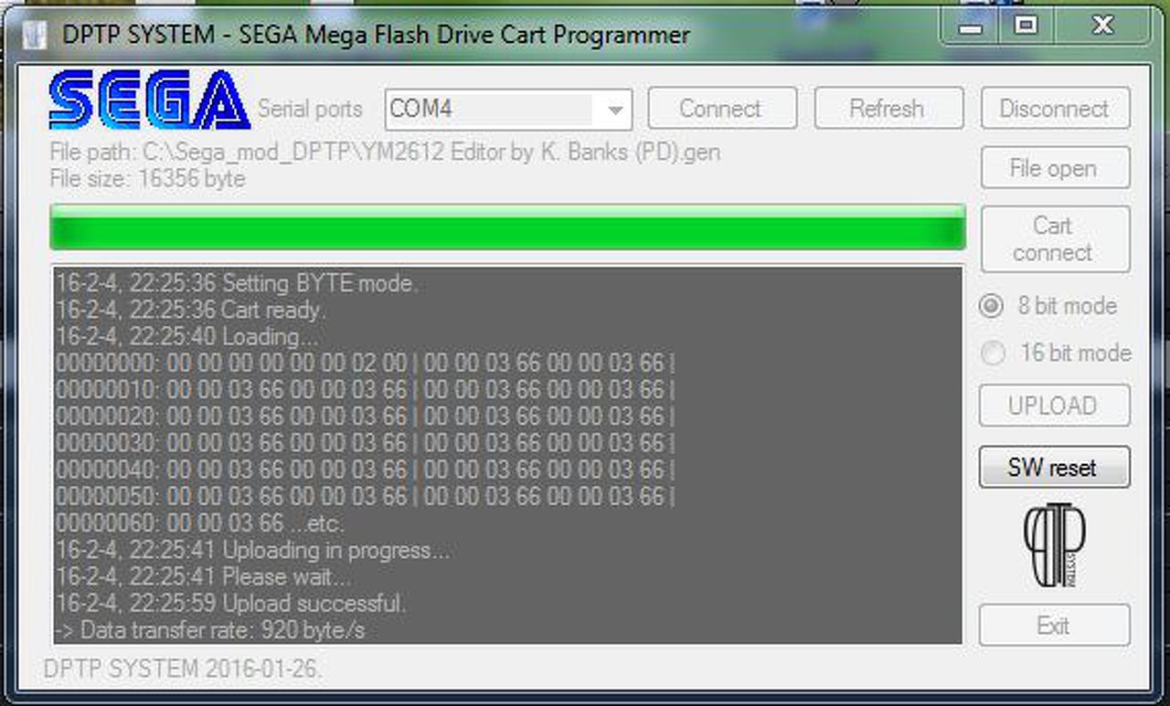Maximize the DPTP SYSTEM window

1026,26
